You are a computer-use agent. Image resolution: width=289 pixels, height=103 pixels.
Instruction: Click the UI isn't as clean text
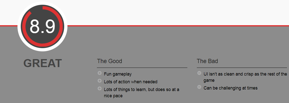pyautogui.click(x=245, y=77)
